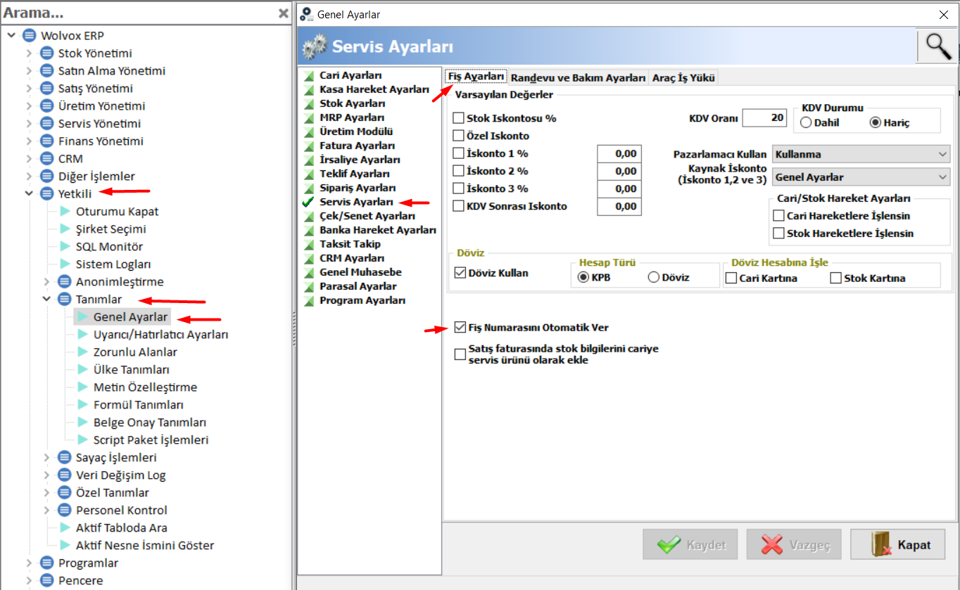Click the Finans Yönetimi module icon
960x590 pixels.
[47, 141]
